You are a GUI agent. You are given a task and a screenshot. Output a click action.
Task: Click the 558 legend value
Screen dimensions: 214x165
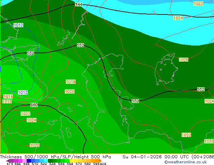click(70, 164)
